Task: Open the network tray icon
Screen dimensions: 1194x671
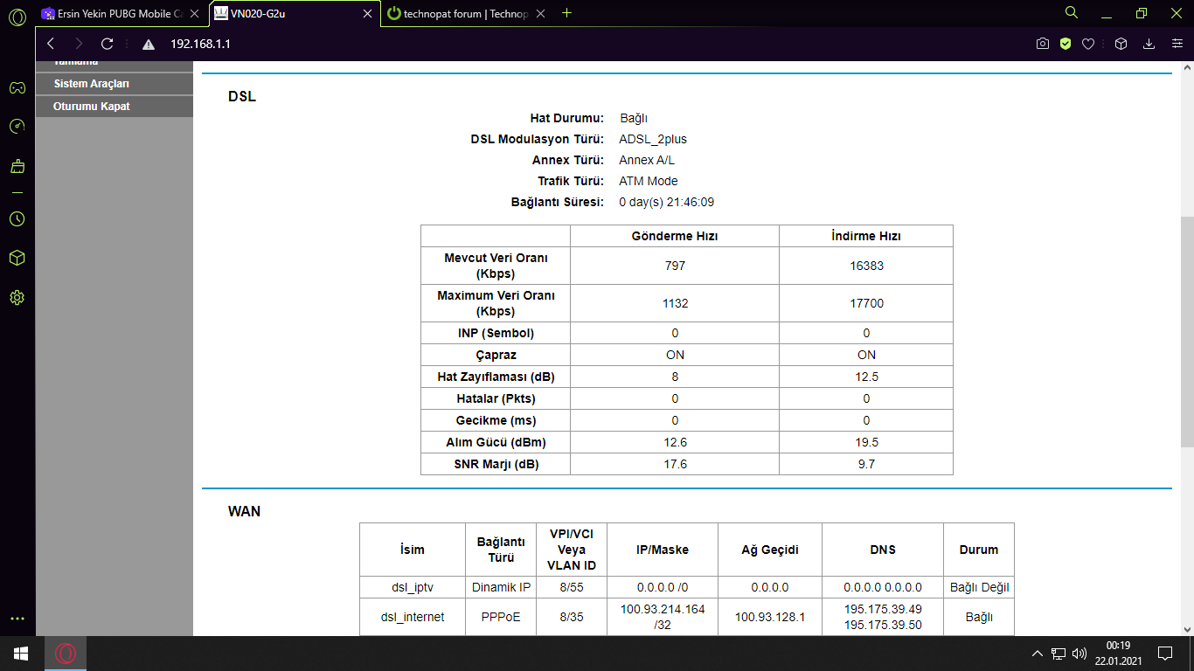Action: (x=1059, y=654)
